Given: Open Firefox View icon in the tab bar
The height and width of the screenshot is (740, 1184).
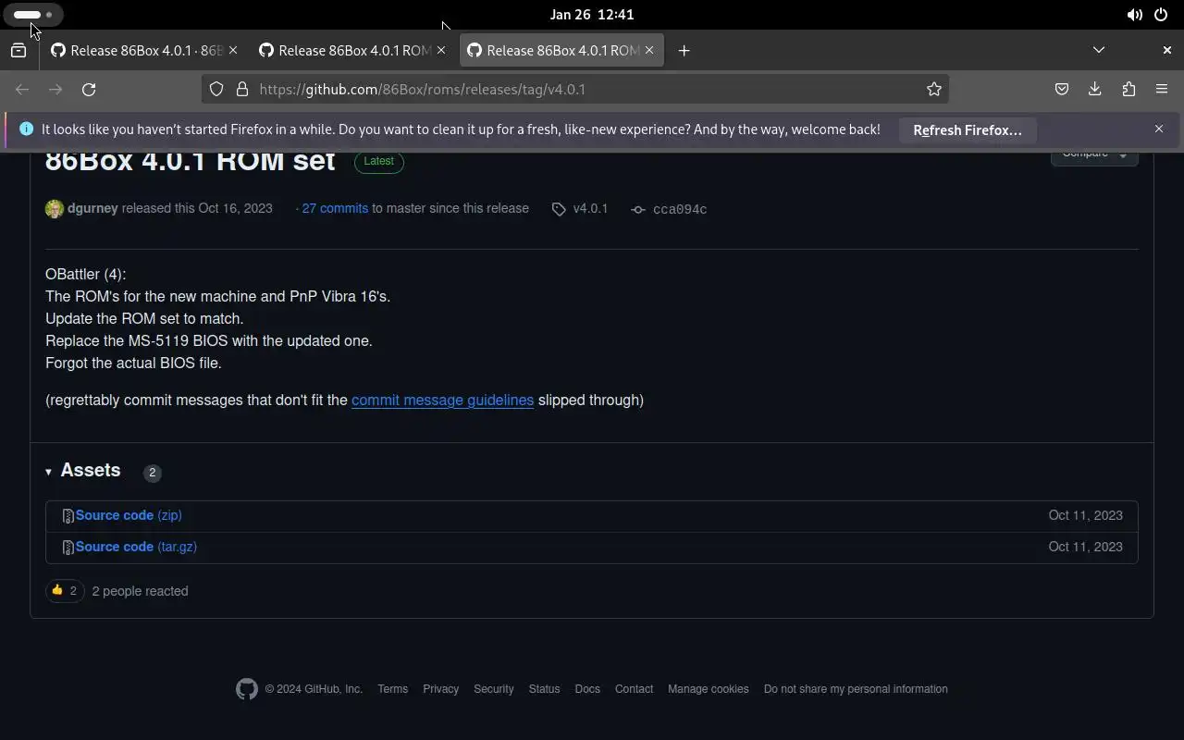Looking at the screenshot, I should coord(18,51).
